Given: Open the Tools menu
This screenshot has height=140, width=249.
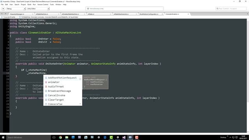Looking at the screenshot, I should 52,4.
